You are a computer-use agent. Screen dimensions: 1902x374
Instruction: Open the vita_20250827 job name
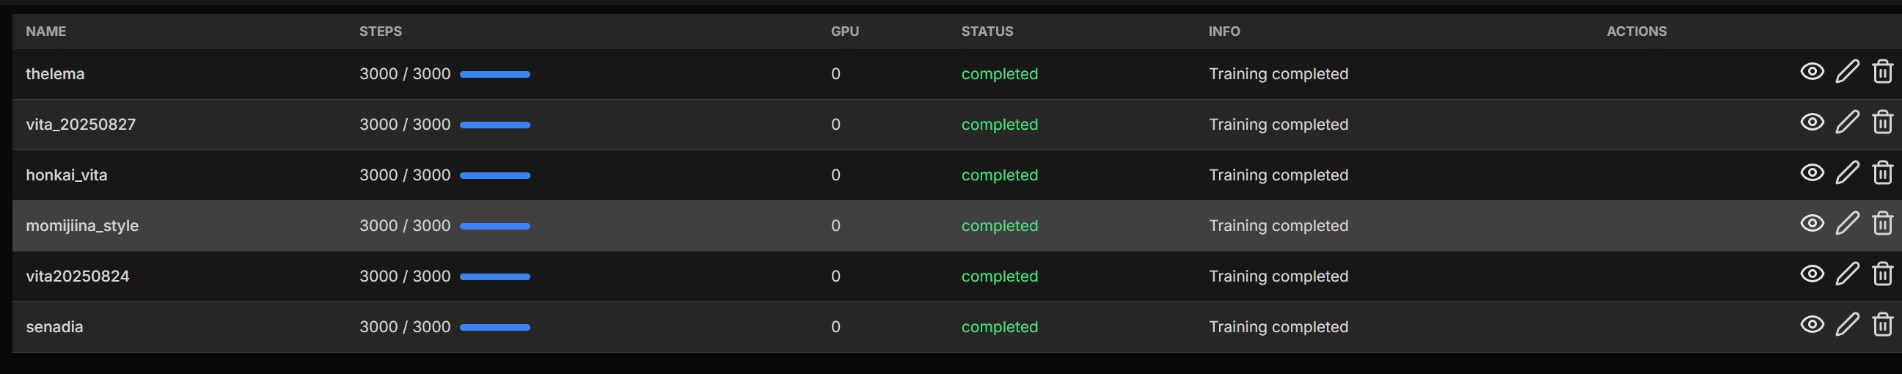81,125
